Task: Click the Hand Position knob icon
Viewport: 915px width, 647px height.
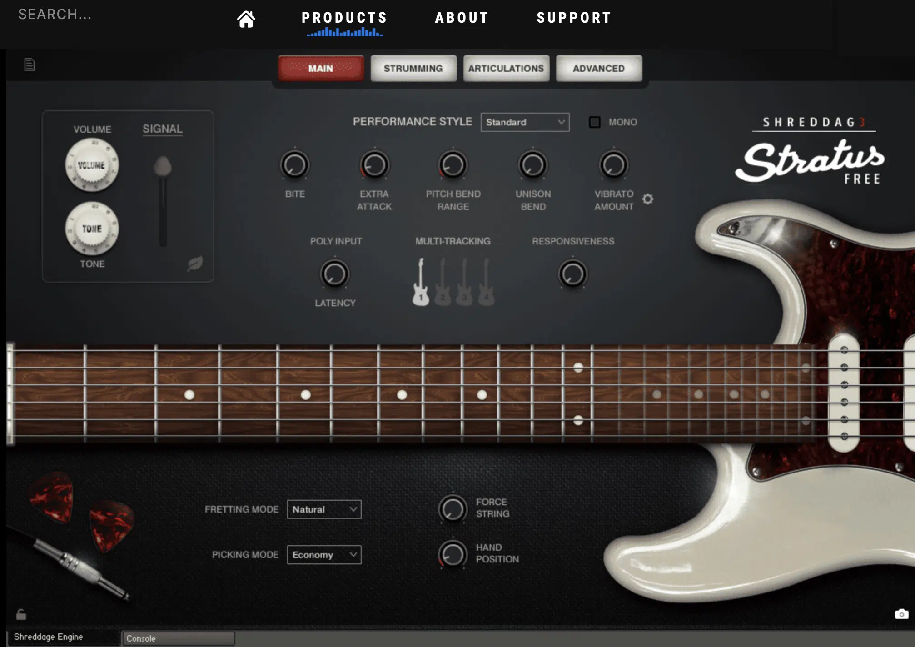Action: 451,554
